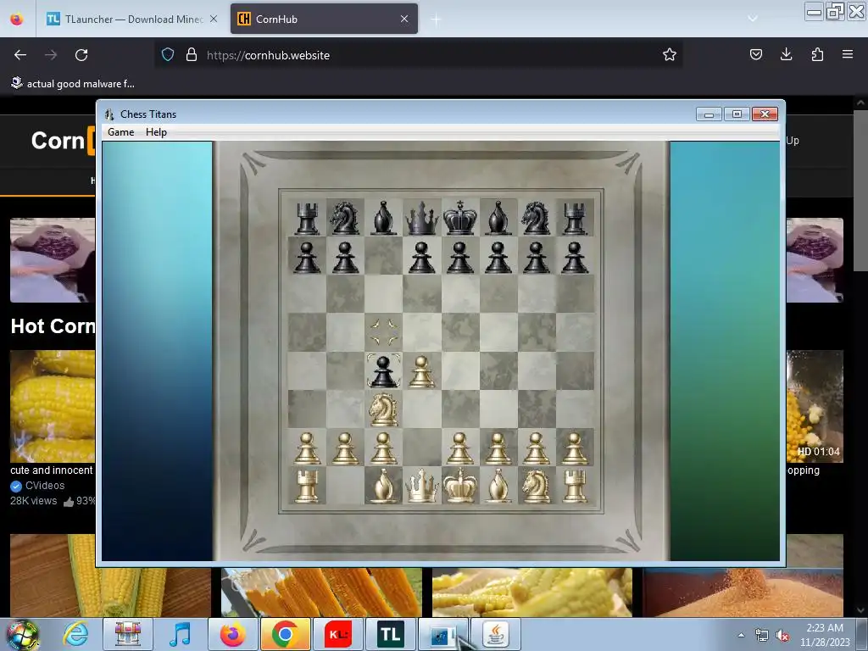The height and width of the screenshot is (651, 868).
Task: Open the clock showing 2:23 AM
Action: (x=825, y=635)
